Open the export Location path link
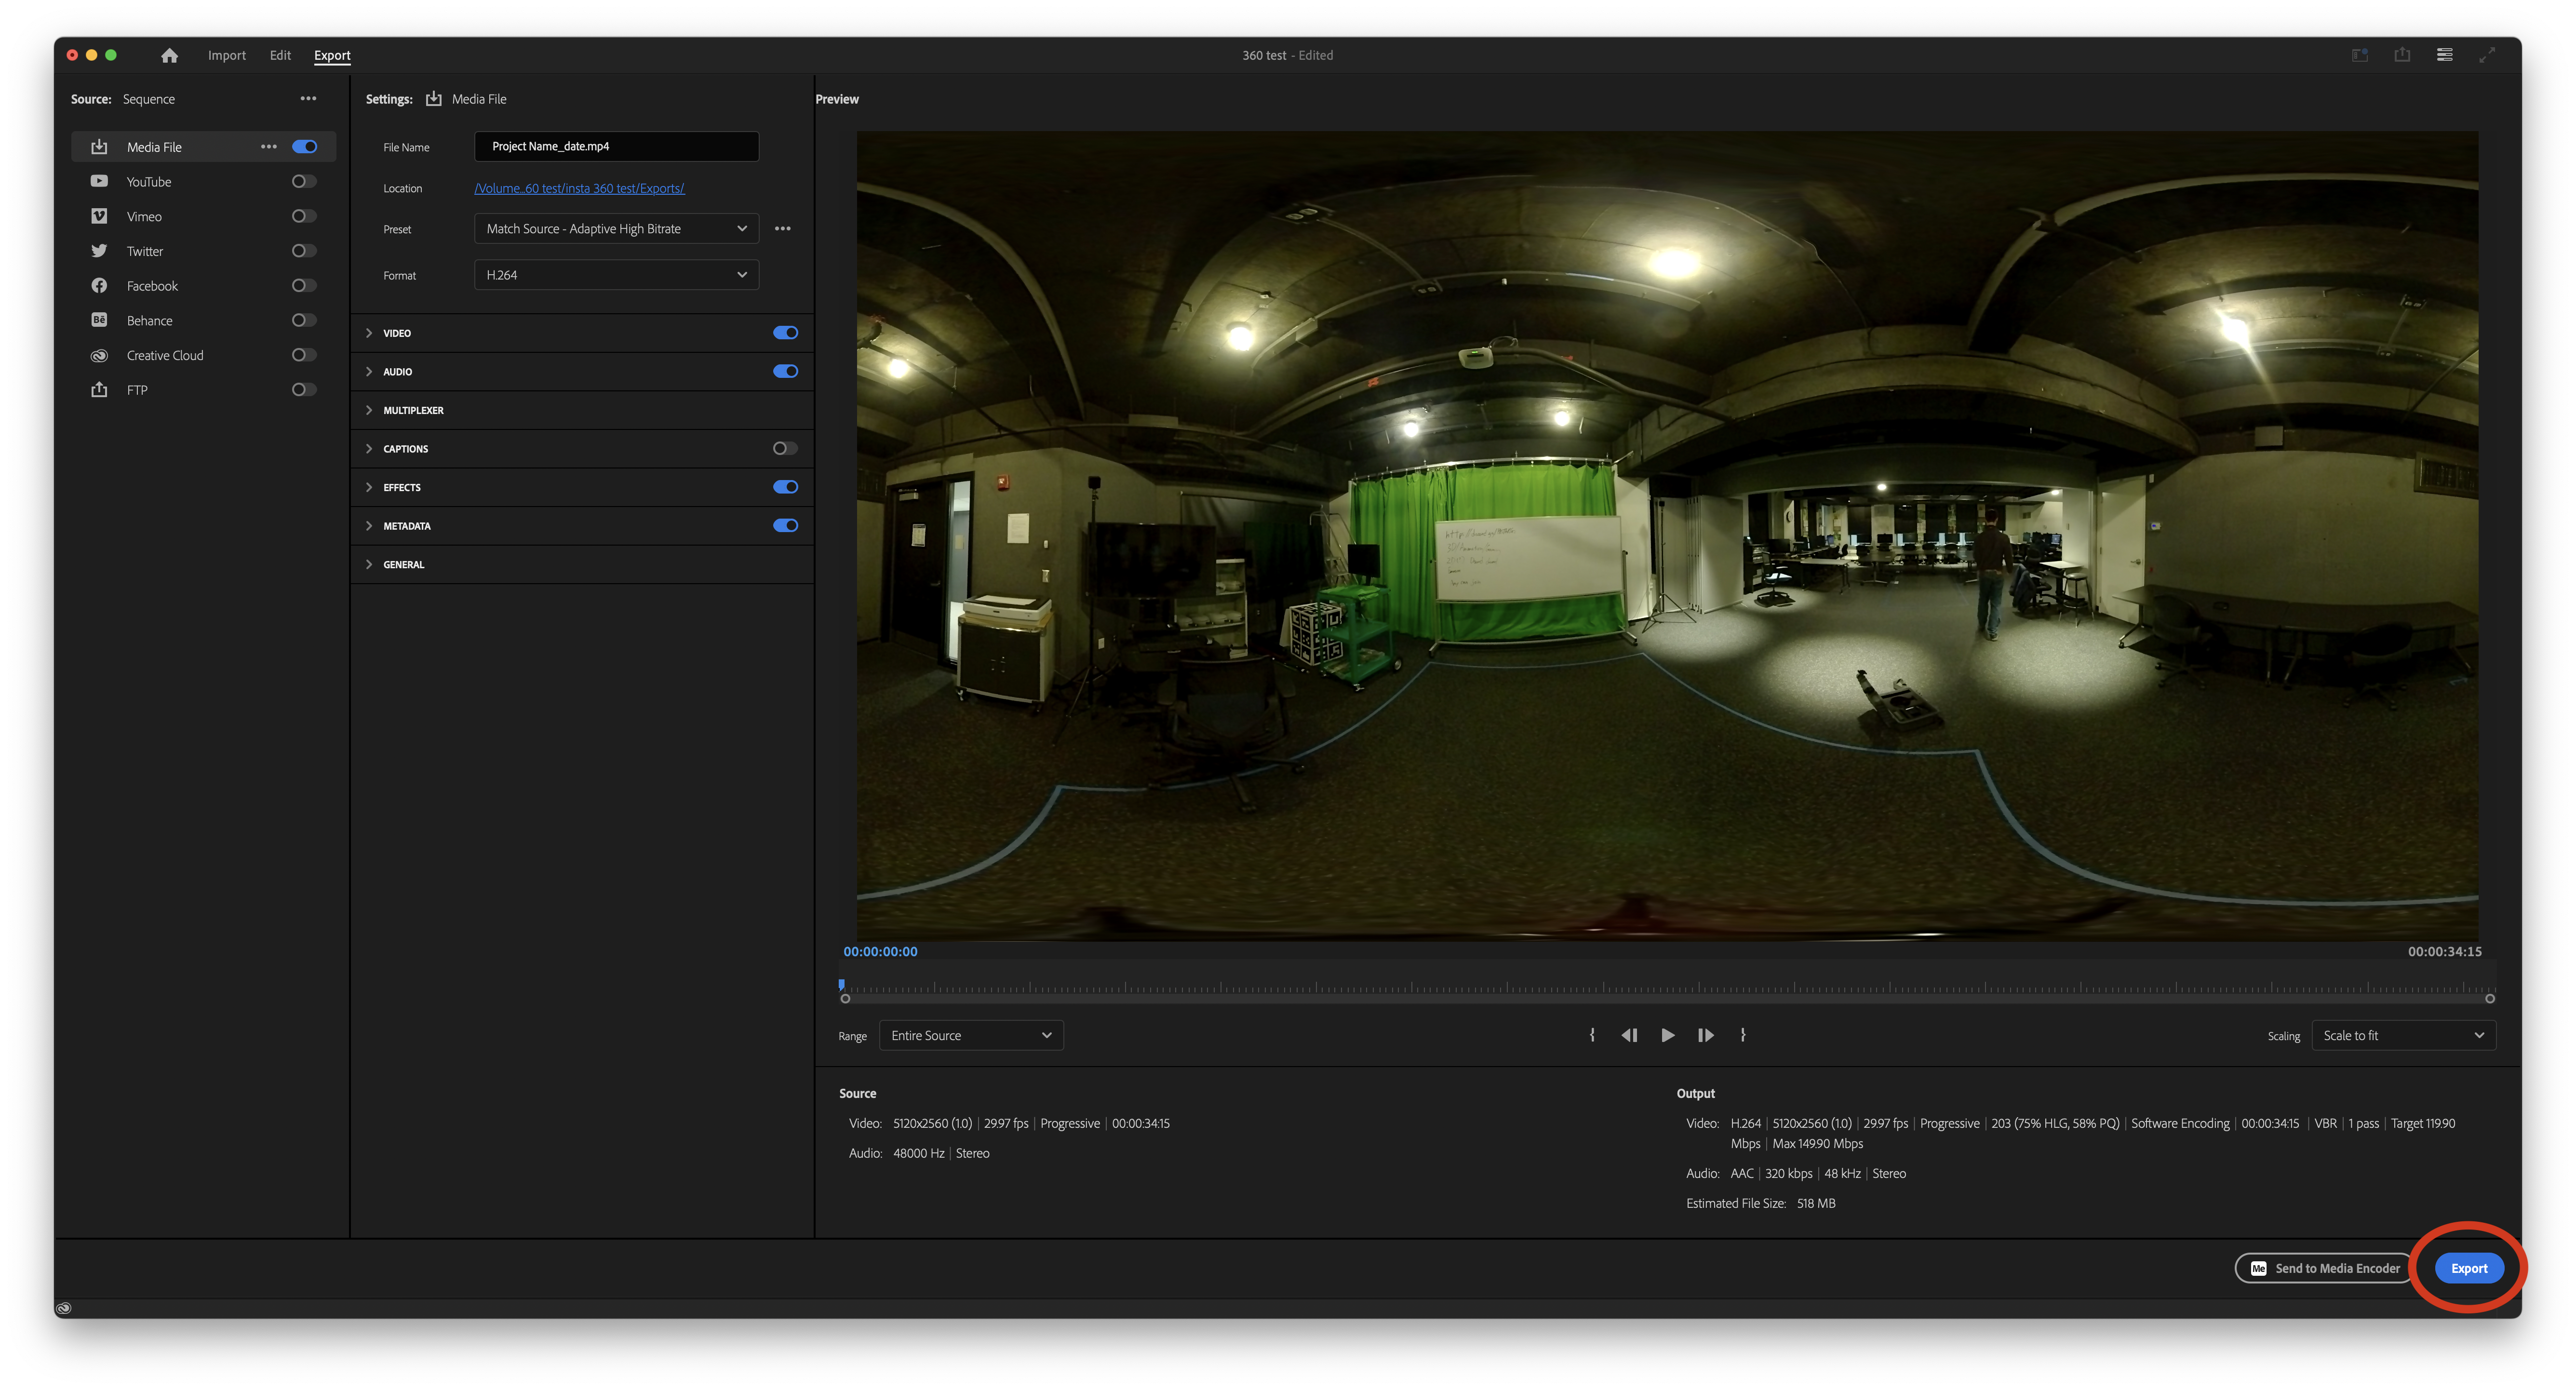Screen dimensions: 2576x1390 coord(579,188)
